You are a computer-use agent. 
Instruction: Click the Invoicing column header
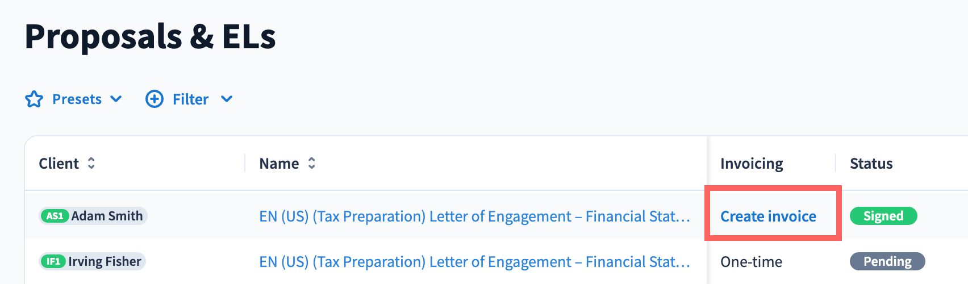coord(752,164)
